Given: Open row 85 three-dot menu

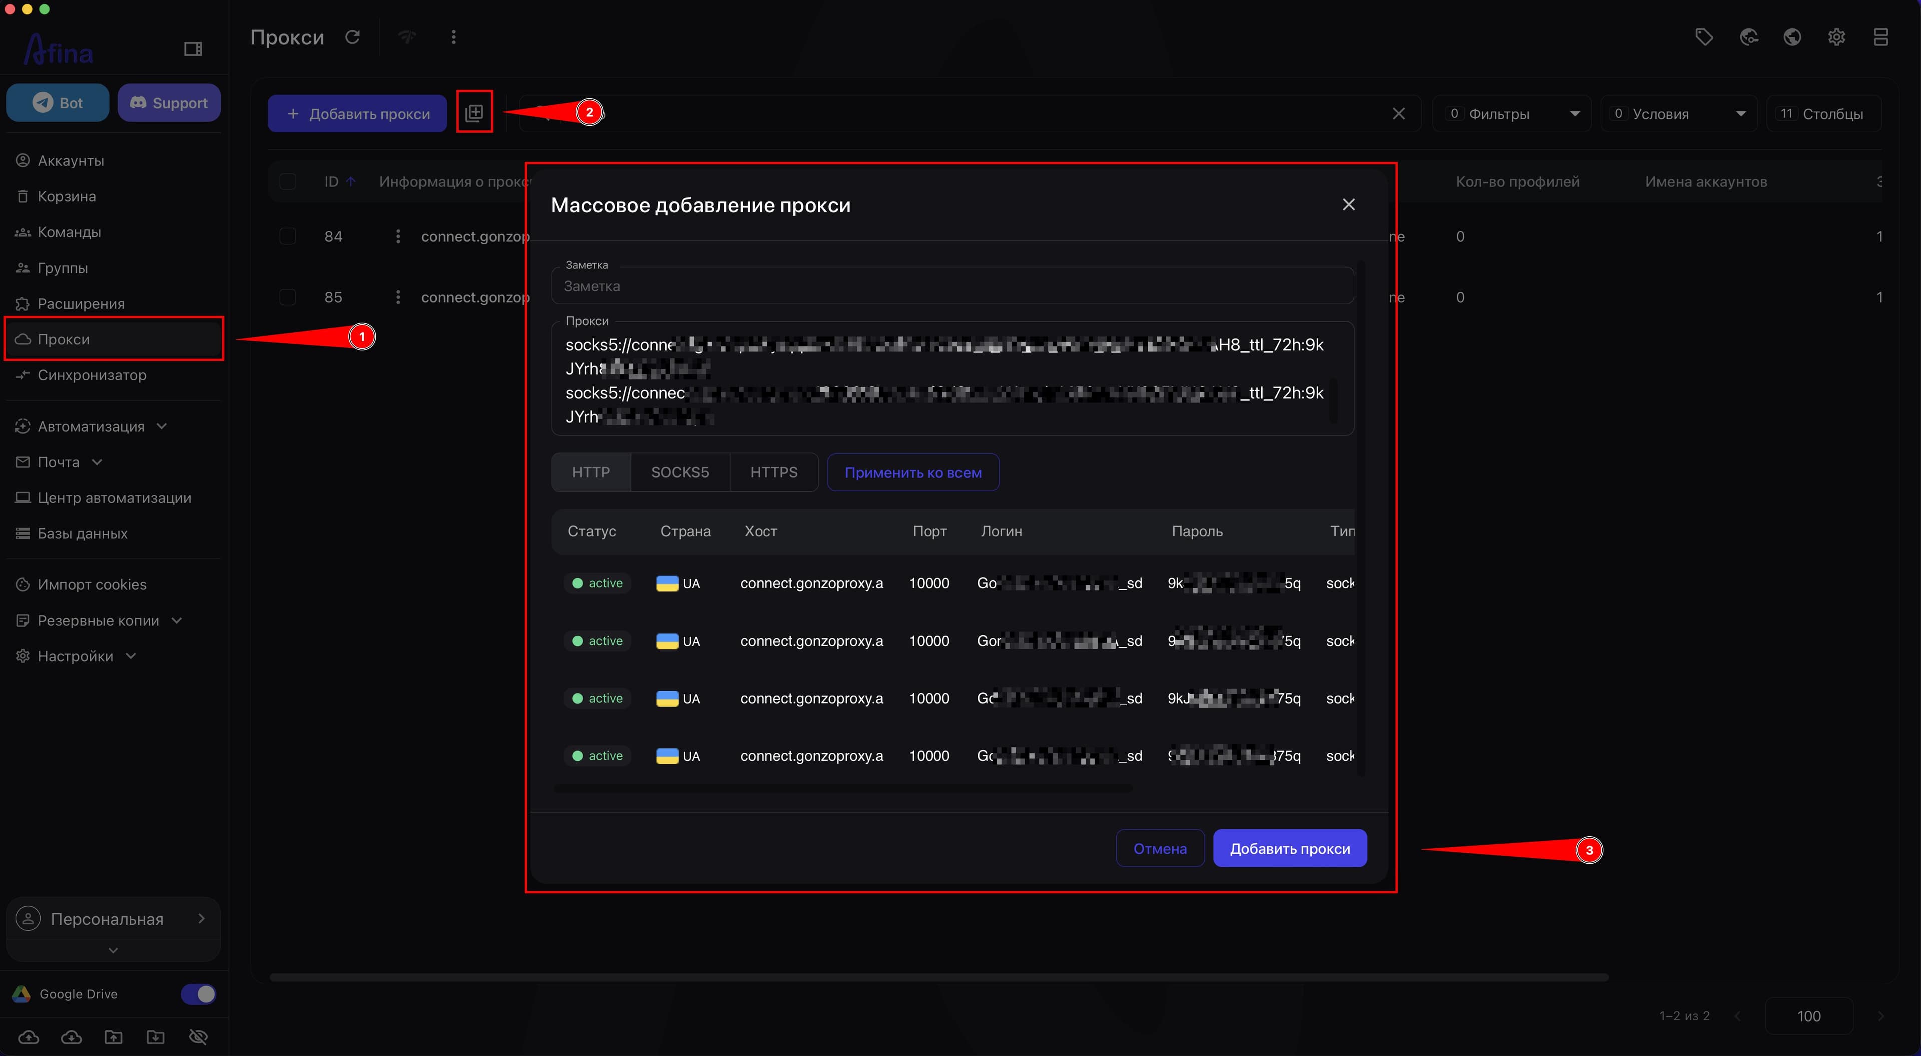Looking at the screenshot, I should [398, 297].
